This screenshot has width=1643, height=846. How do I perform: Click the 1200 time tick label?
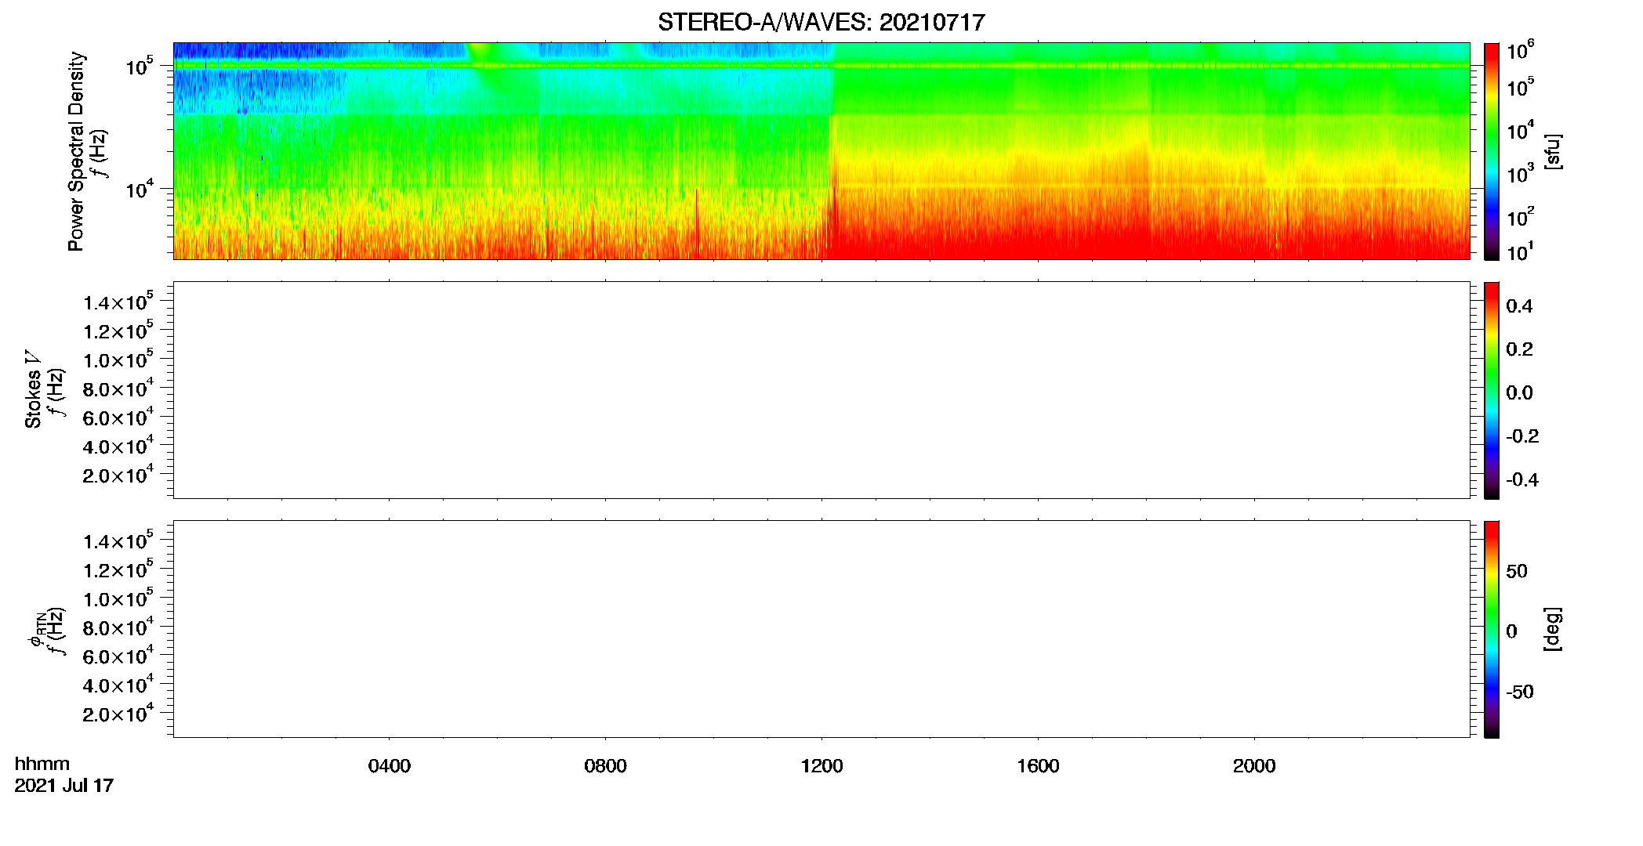(x=821, y=766)
